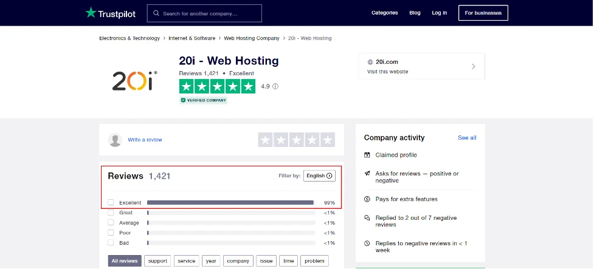The height and width of the screenshot is (269, 594).
Task: Click the search magnifier icon
Action: coord(156,13)
